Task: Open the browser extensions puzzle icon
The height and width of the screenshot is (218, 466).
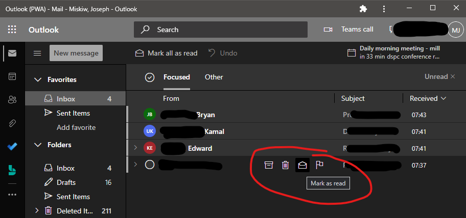Action: coord(363,9)
